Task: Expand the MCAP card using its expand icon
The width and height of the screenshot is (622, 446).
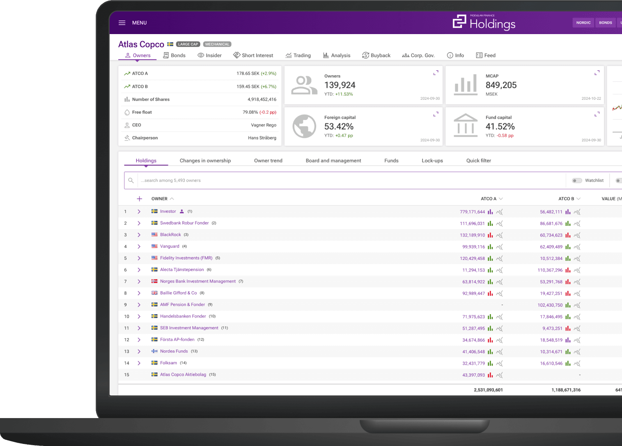Action: click(597, 73)
